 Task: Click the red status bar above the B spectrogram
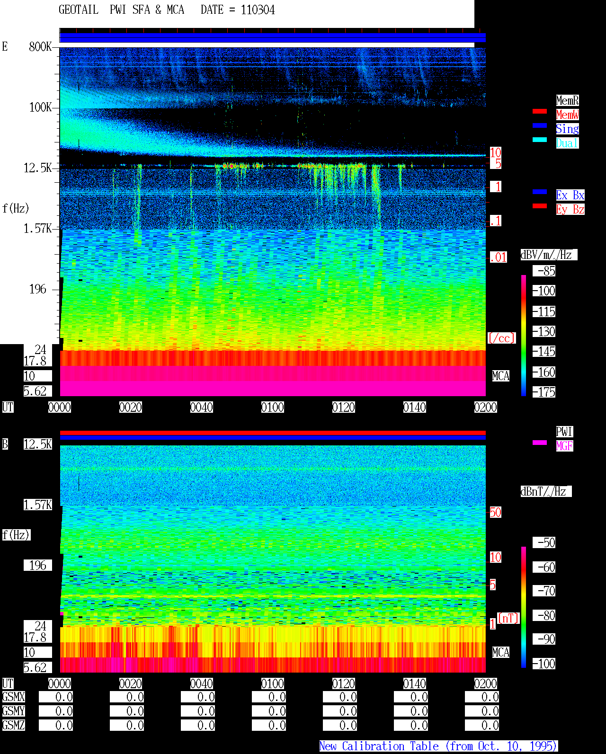click(x=273, y=433)
